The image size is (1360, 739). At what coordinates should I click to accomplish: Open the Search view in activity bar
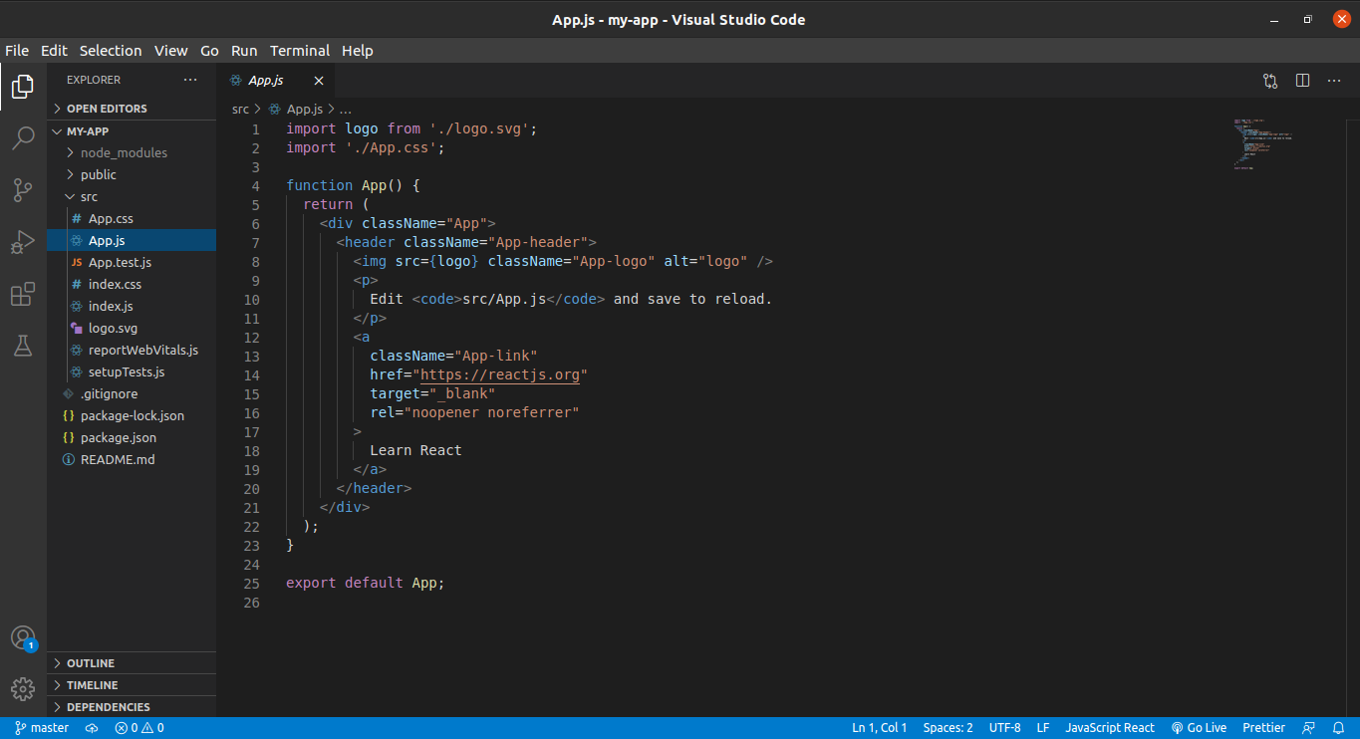coord(23,138)
